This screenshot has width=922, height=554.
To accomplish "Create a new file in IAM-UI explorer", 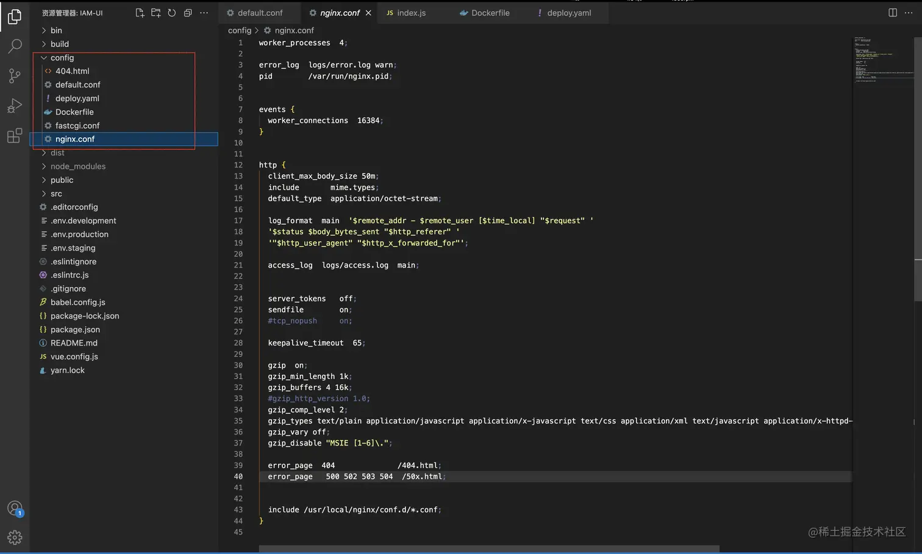I will tap(140, 13).
